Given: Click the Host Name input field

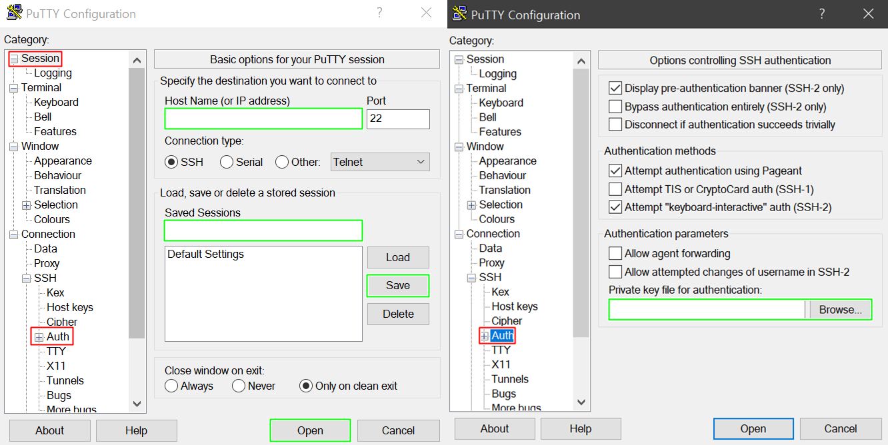Looking at the screenshot, I should pos(263,119).
